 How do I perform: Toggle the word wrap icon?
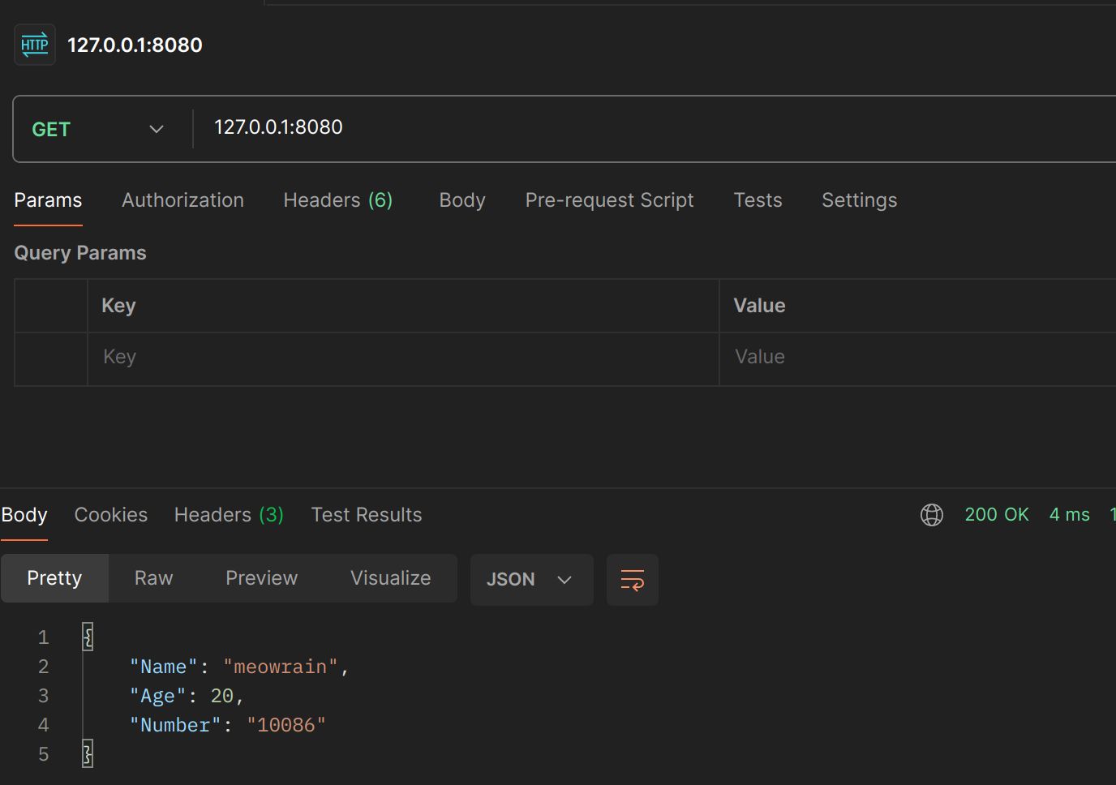coord(632,580)
